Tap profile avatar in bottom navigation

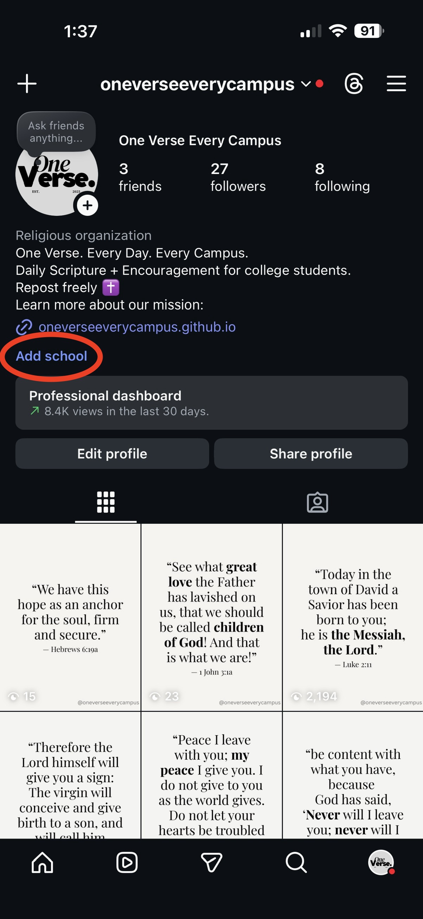click(x=381, y=863)
